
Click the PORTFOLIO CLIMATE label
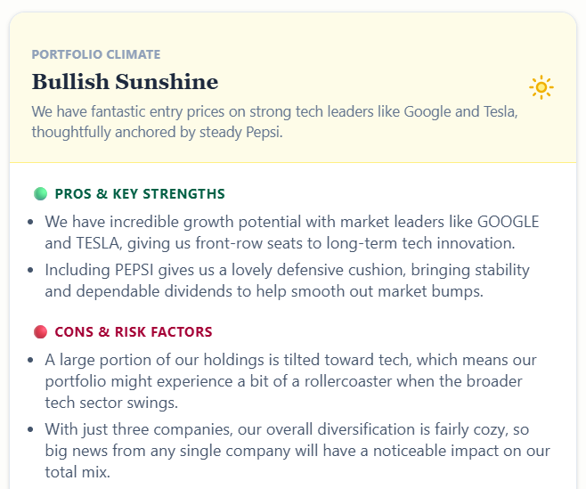coord(96,54)
